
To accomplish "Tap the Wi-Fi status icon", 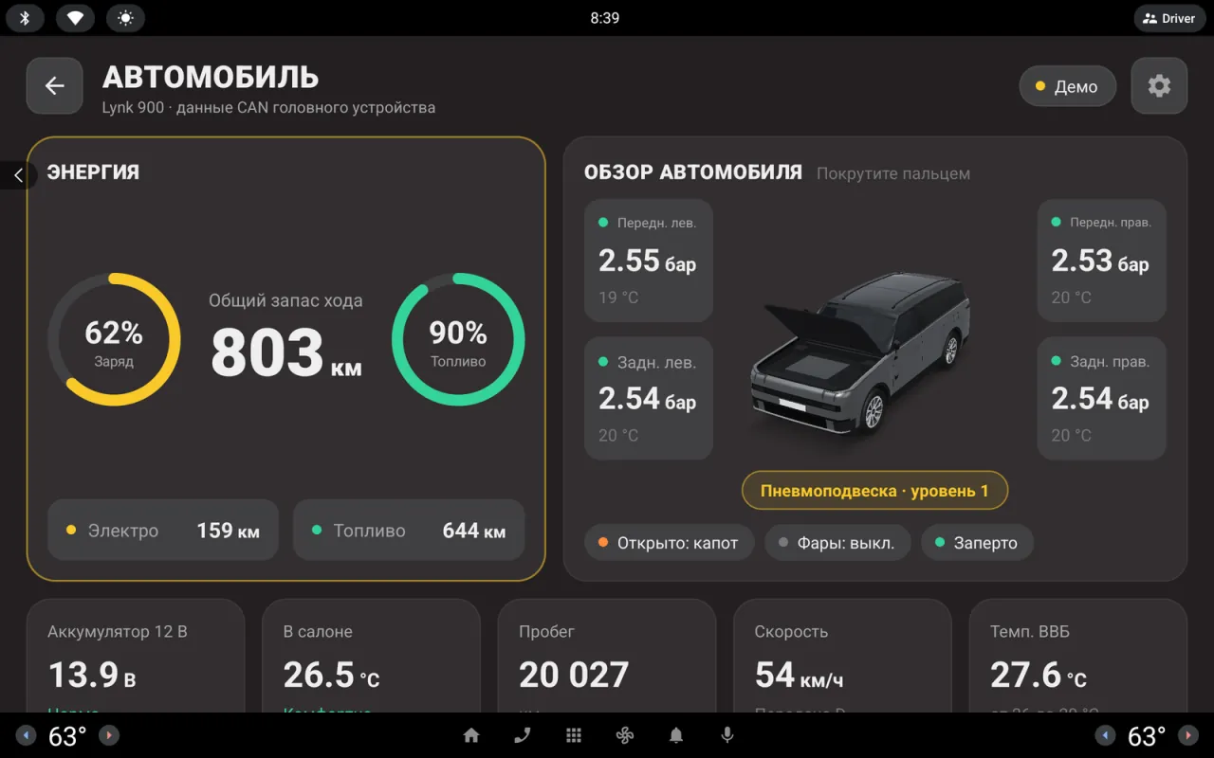I will coord(75,18).
